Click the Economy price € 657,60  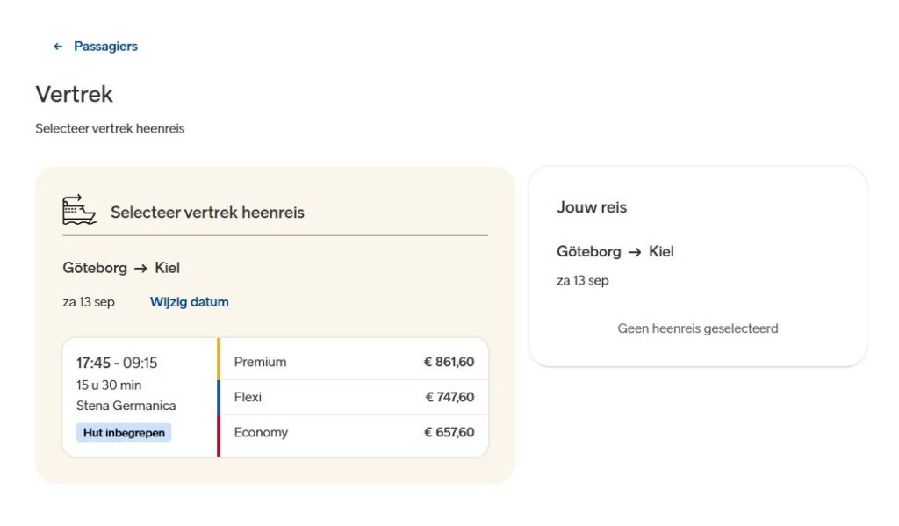click(449, 433)
